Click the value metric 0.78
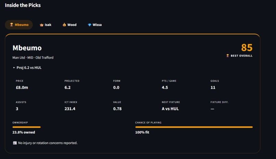Screen dimensions: 276x159 coord(117,109)
